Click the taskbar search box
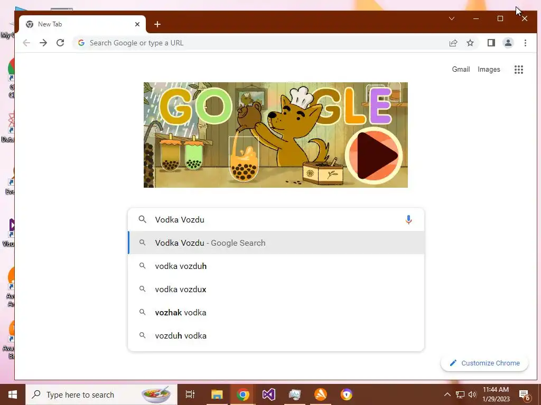 coord(101,394)
